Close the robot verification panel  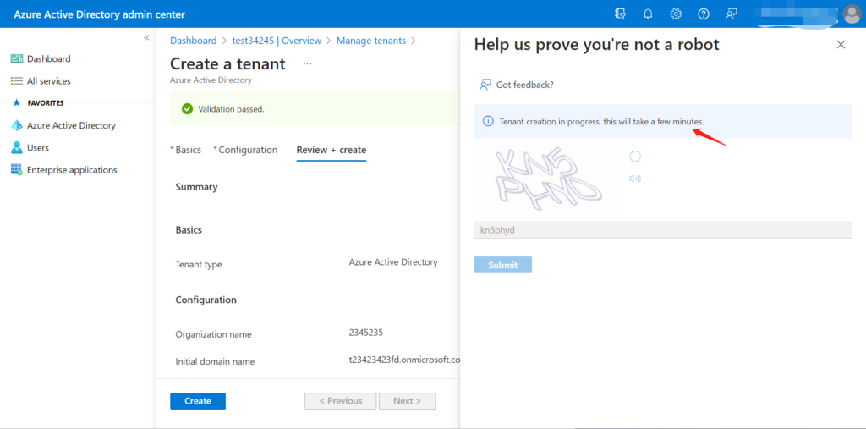pos(841,45)
